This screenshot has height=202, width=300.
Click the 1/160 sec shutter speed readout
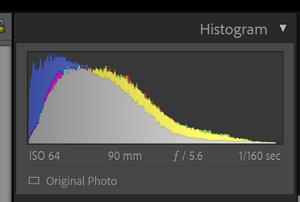pyautogui.click(x=259, y=156)
